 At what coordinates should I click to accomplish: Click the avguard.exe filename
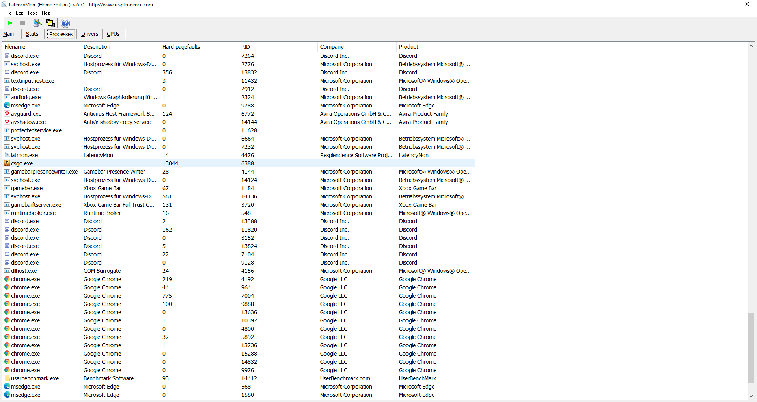[26, 114]
